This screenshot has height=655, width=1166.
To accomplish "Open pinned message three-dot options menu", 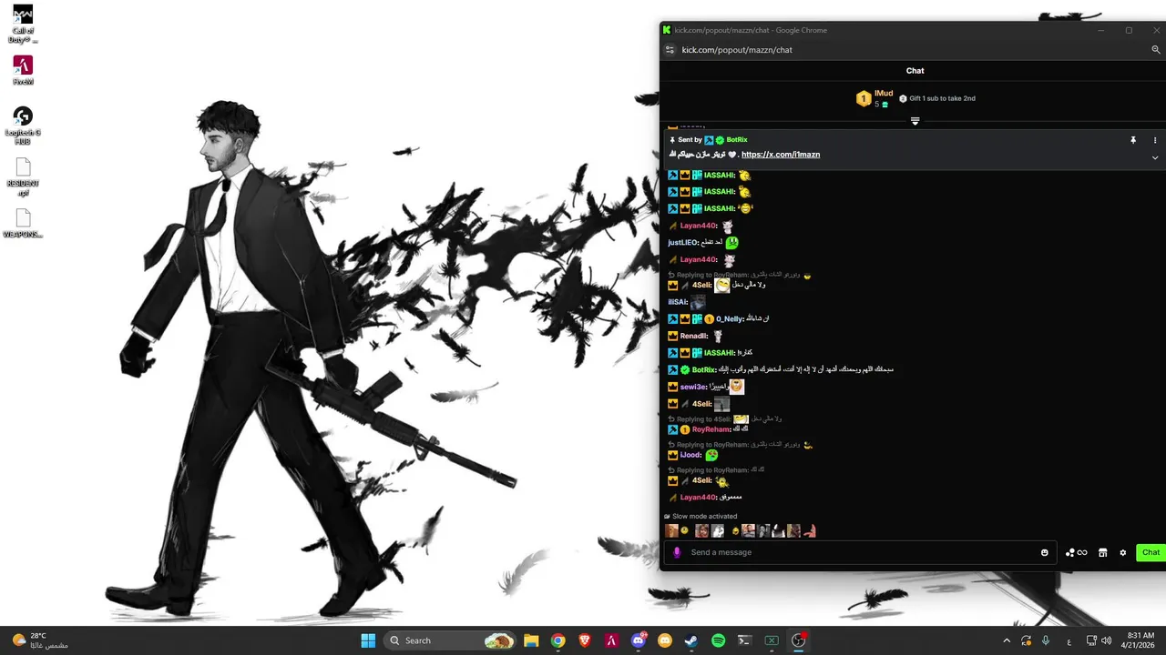I will [1155, 140].
